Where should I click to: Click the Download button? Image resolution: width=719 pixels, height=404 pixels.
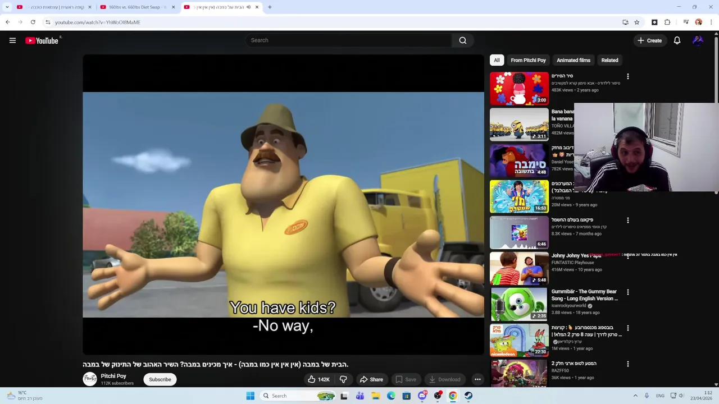pos(444,379)
